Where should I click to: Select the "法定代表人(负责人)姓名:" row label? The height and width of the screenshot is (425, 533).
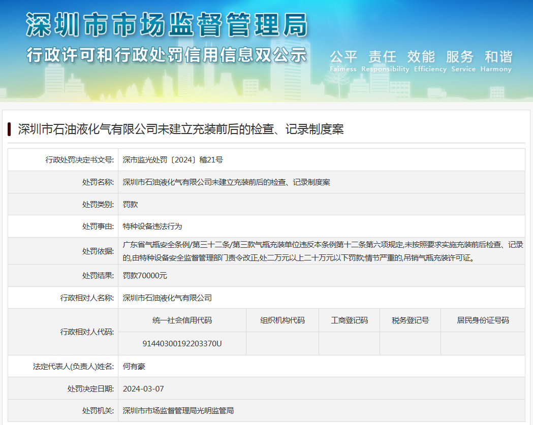(74, 366)
